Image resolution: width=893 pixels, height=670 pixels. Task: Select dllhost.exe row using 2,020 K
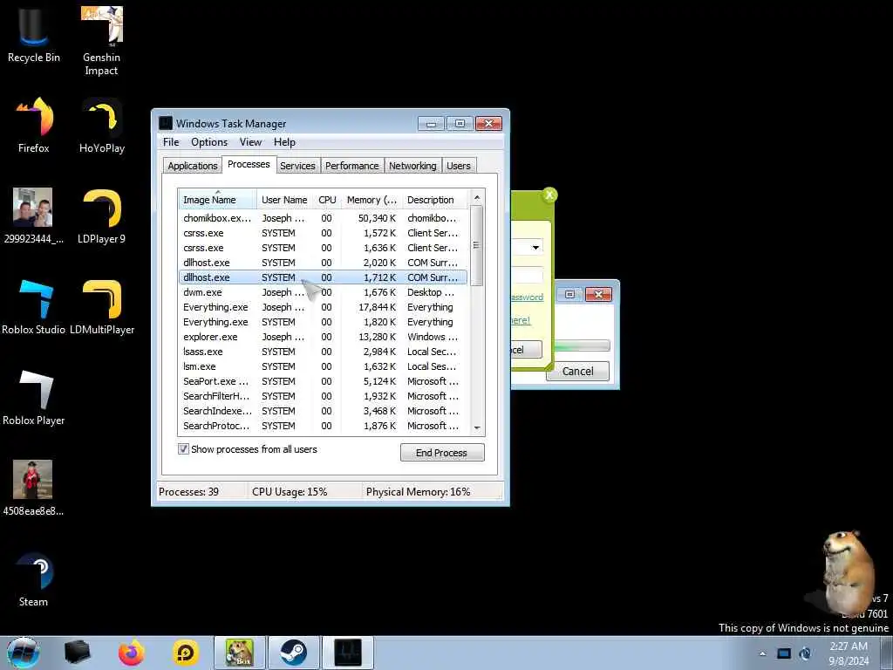point(323,263)
